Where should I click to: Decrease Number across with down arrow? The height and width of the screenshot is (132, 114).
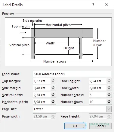109,96
